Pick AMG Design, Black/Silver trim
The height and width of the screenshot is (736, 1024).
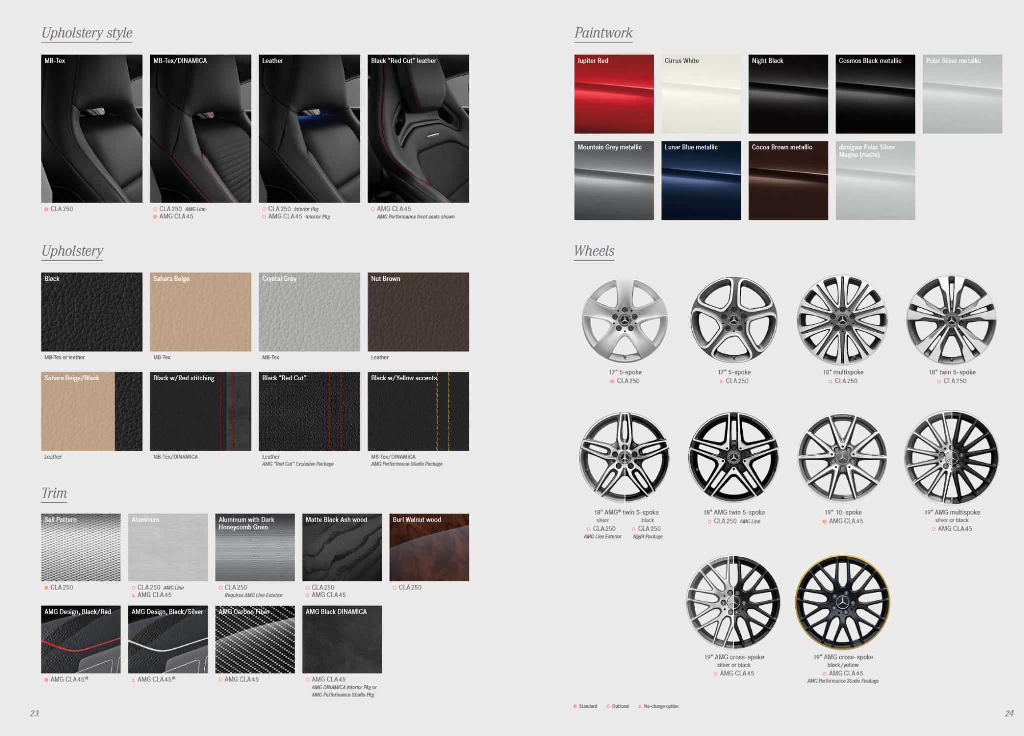click(168, 639)
